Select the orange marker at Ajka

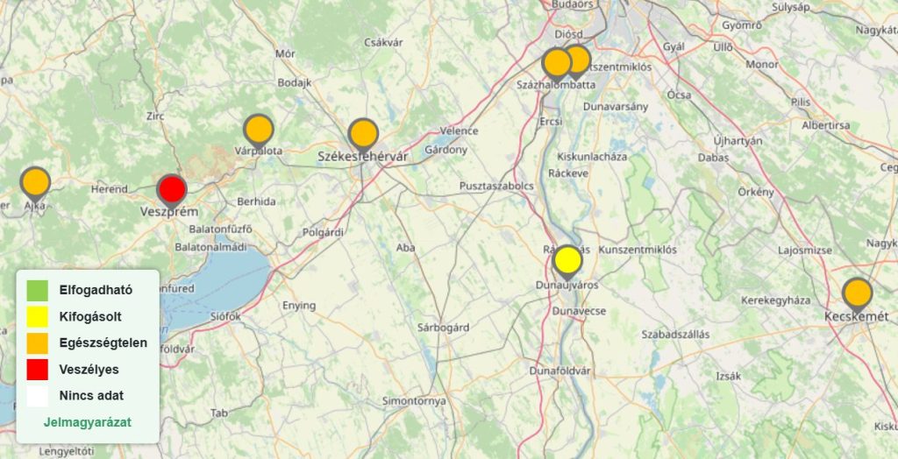[35, 182]
